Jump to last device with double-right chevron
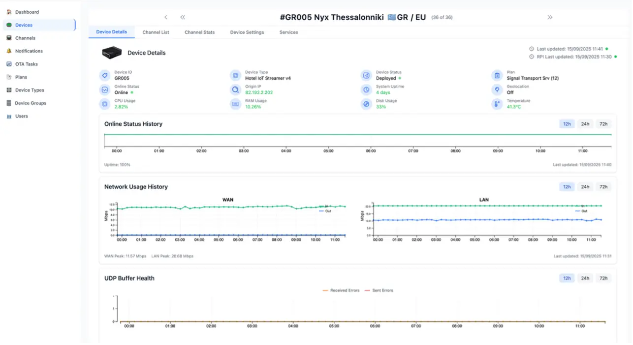This screenshot has width=633, height=345. pyautogui.click(x=550, y=17)
